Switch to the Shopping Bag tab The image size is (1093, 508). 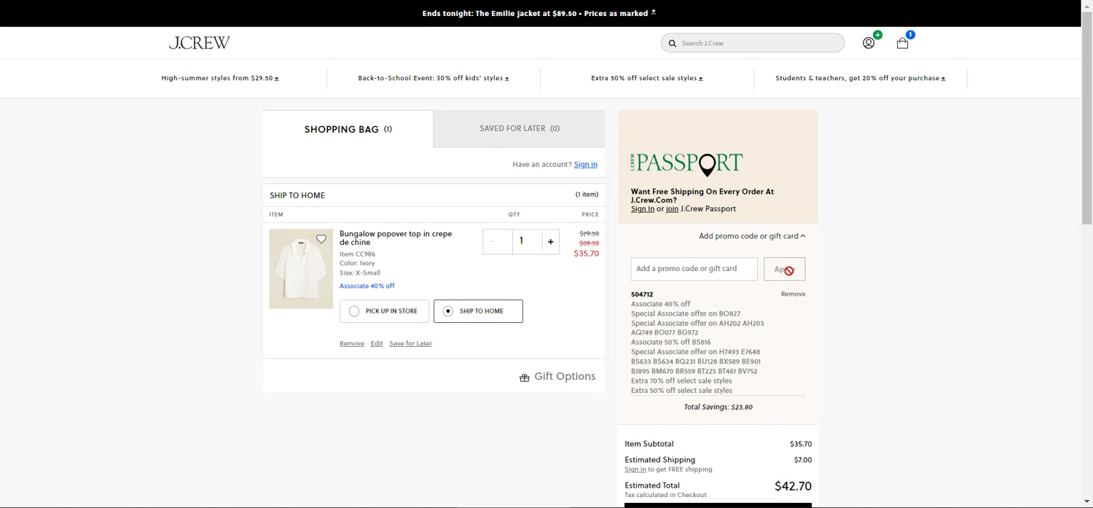pos(348,129)
